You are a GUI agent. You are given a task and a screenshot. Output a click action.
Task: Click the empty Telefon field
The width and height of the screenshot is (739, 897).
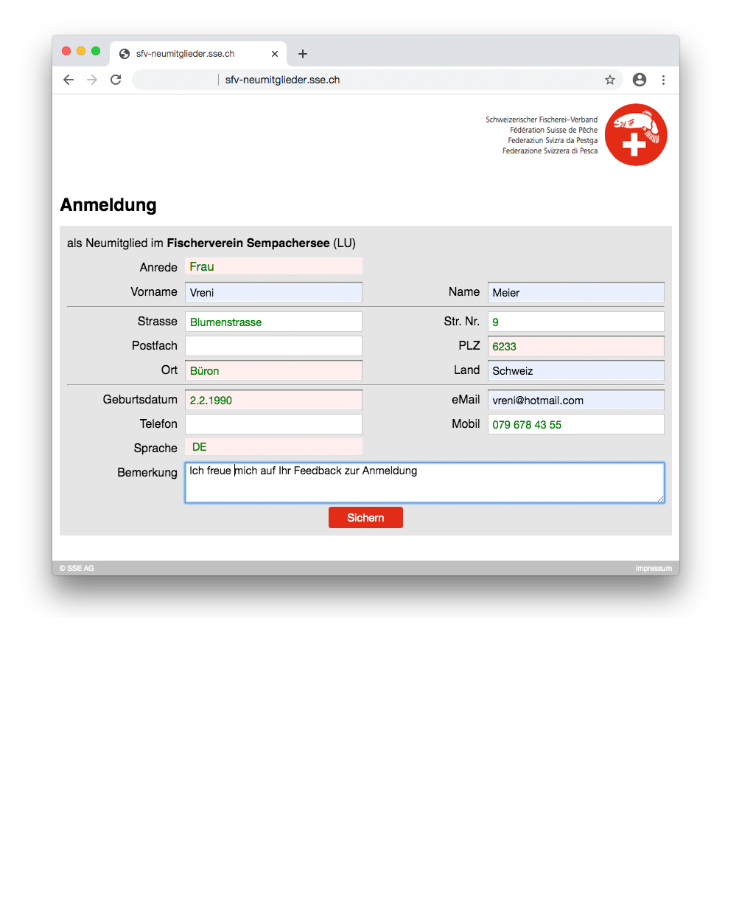click(273, 424)
